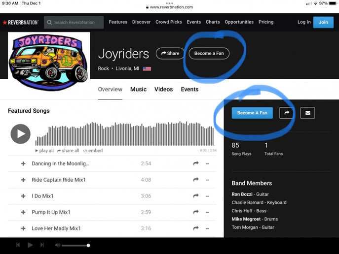Open the Opportunities page
The width and height of the screenshot is (339, 254).
click(239, 22)
